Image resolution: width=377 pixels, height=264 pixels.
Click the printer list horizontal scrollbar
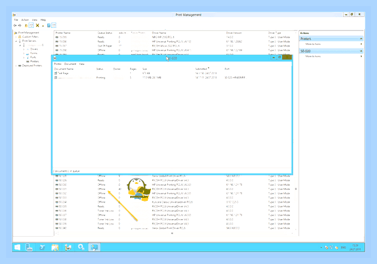click(175, 233)
